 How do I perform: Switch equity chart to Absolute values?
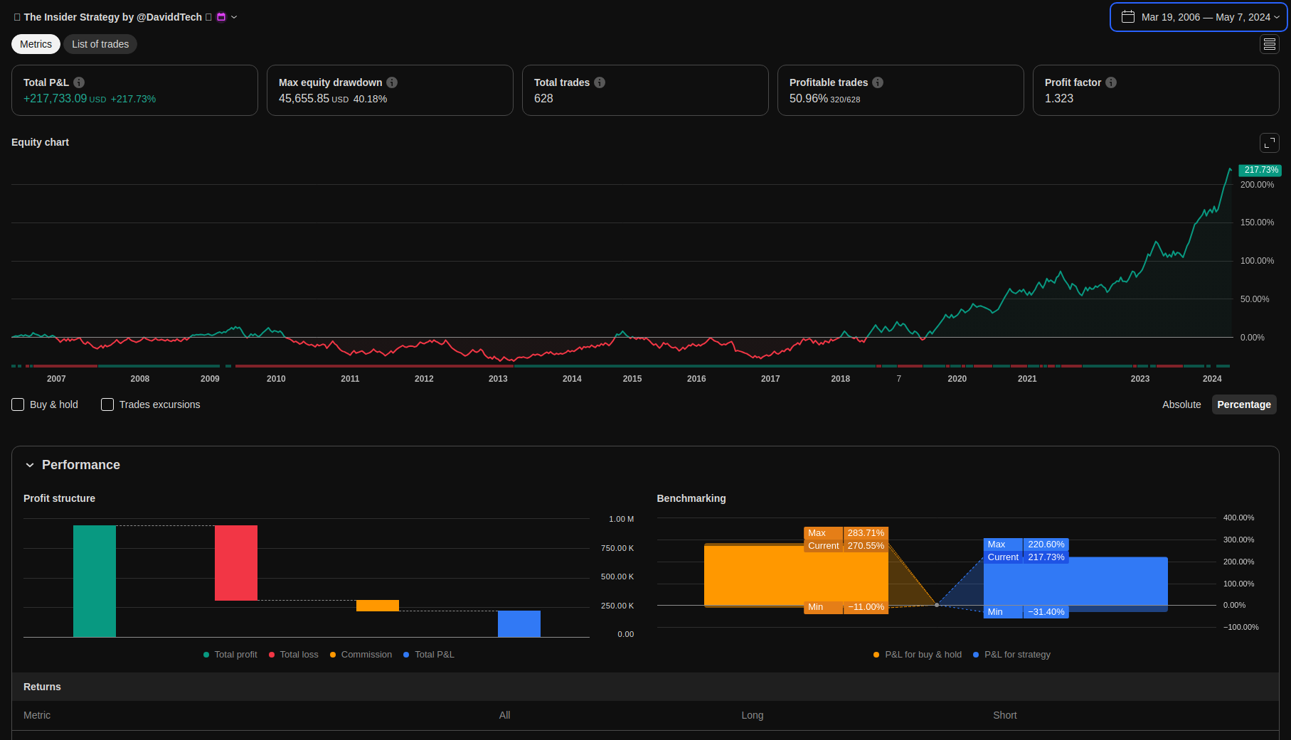(1181, 404)
